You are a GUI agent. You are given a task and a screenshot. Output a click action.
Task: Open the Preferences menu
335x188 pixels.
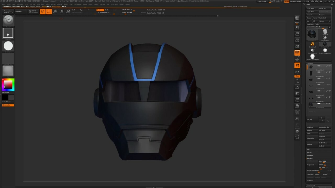click(x=77, y=4)
